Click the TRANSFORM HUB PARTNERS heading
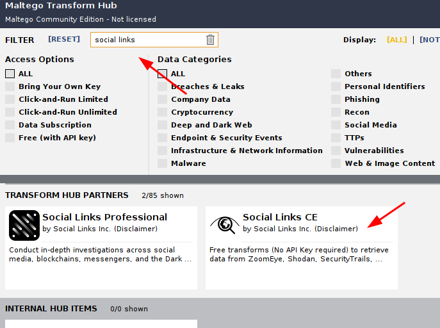This screenshot has height=328, width=440. [x=67, y=195]
